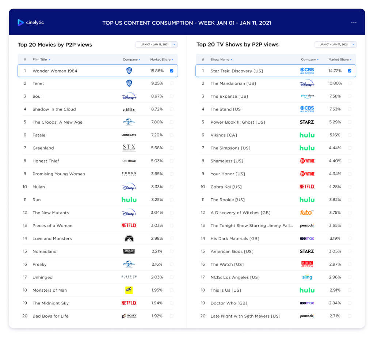
Task: Select the Vikings [CA] show name
Action: click(x=224, y=135)
